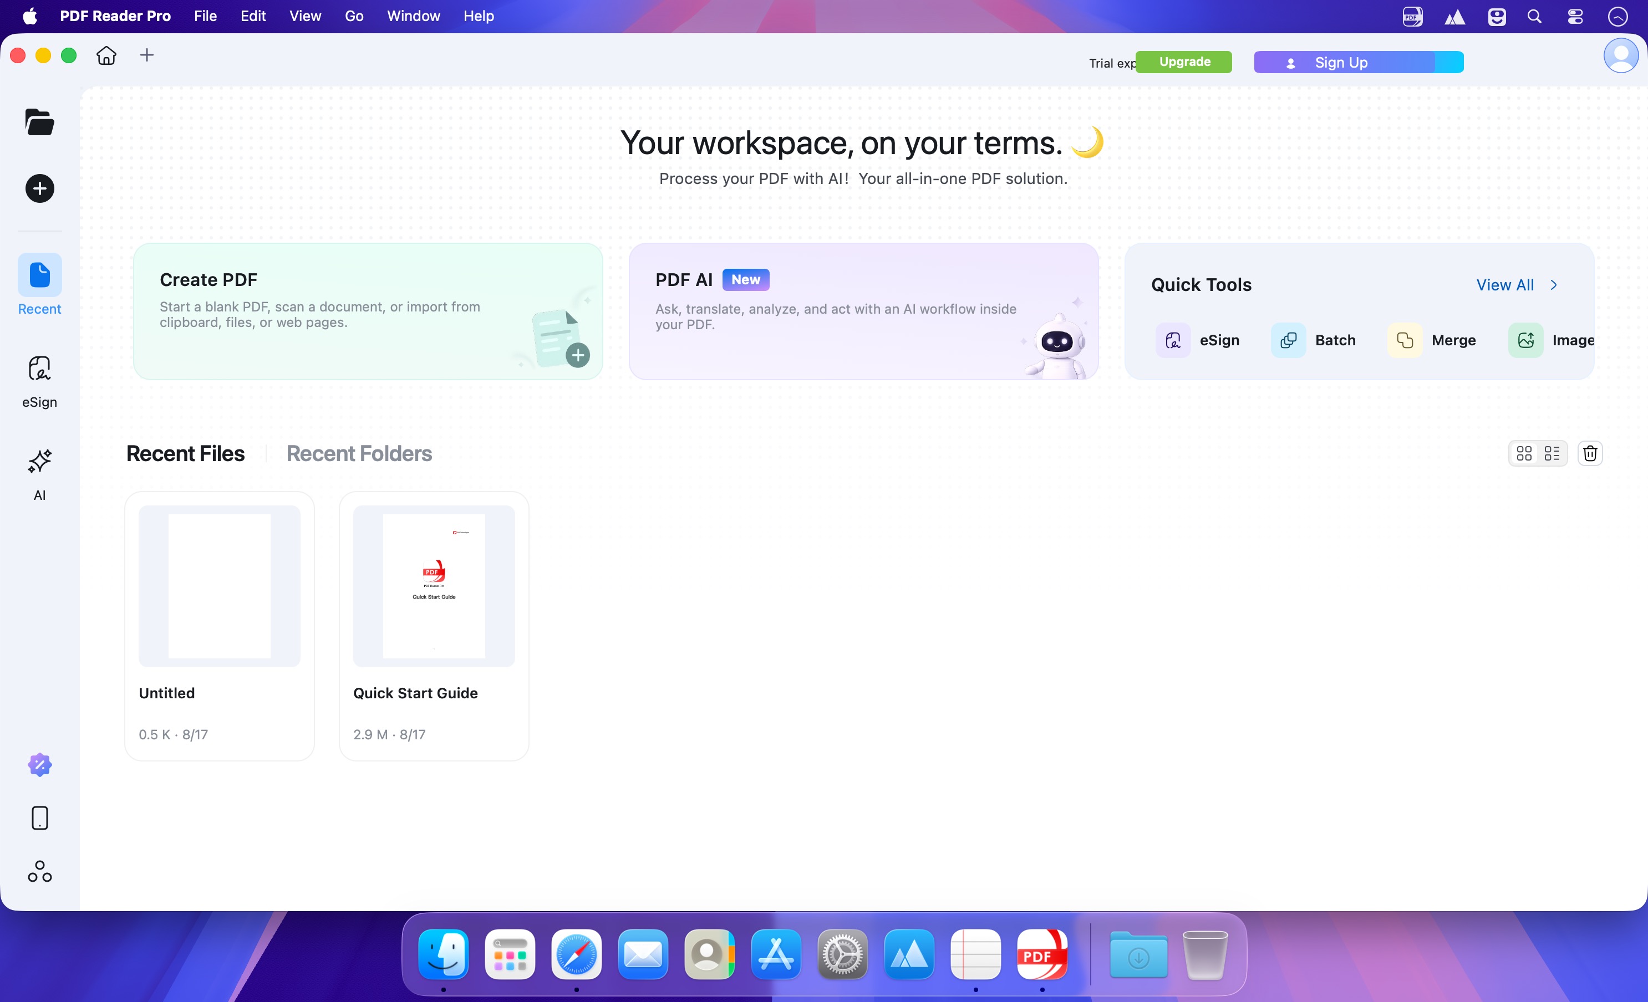Open Contacts from the Dock
This screenshot has width=1648, height=1002.
[710, 954]
